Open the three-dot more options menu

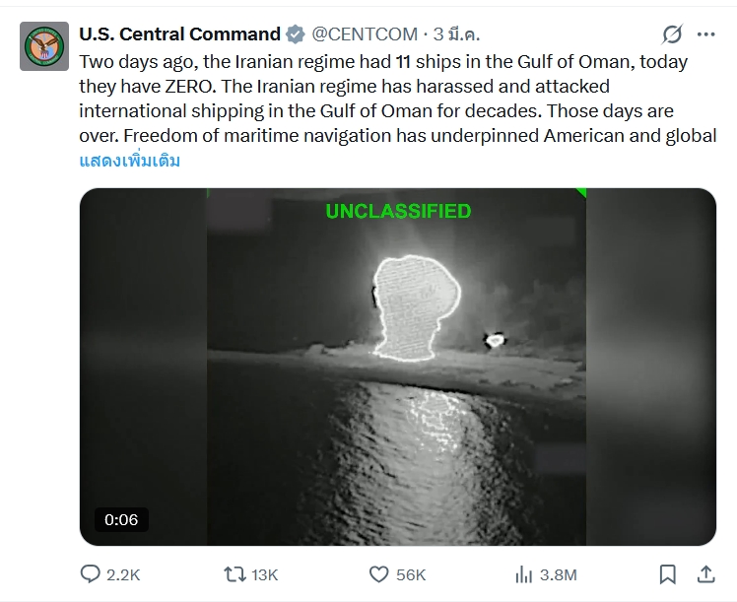click(x=705, y=34)
